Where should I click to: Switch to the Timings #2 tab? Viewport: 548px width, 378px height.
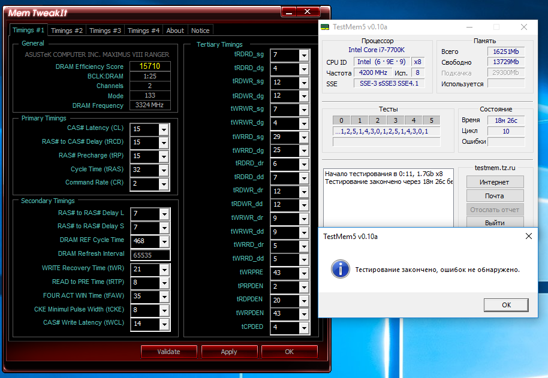pyautogui.click(x=67, y=31)
